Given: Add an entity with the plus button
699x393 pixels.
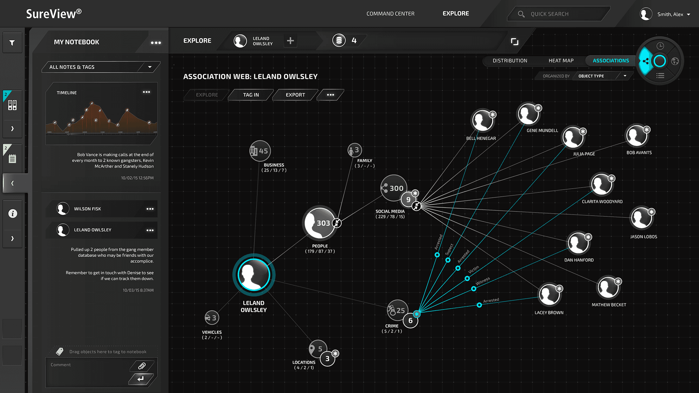Looking at the screenshot, I should [290, 41].
